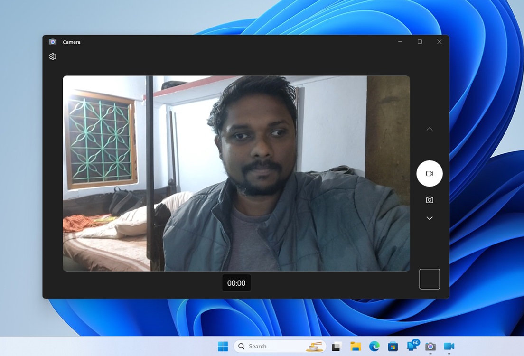Open the camera roll thumbnail square
524x356 pixels.
point(429,279)
